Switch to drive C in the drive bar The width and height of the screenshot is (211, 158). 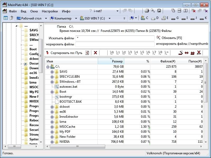(144, 18)
